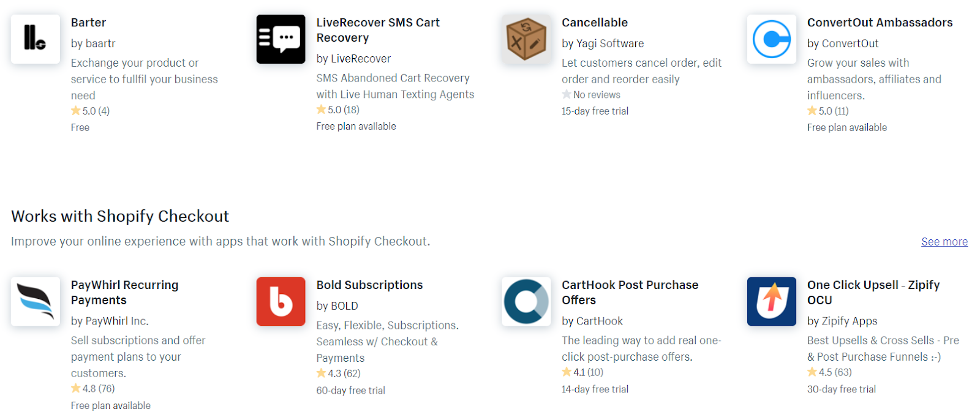Open the Barter app icon
980x420 pixels.
[x=36, y=39]
